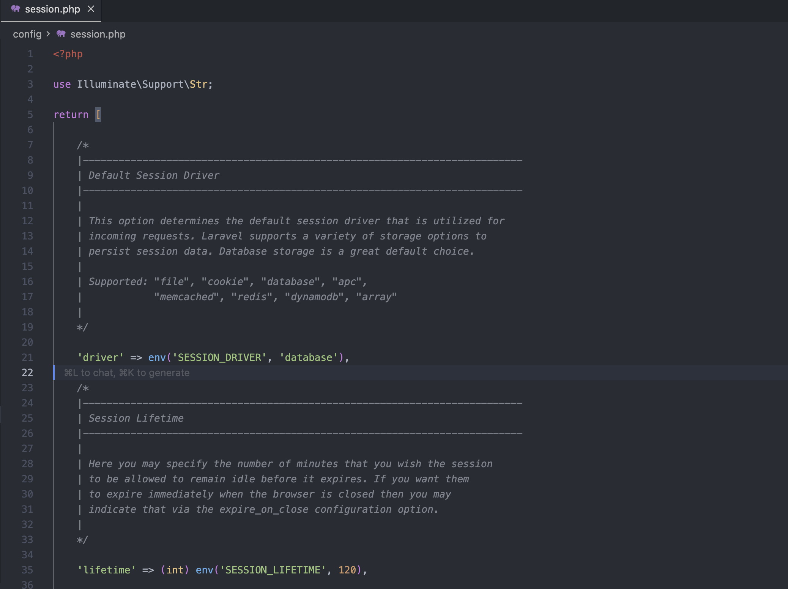The width and height of the screenshot is (788, 589).
Task: Click the Str class name on line 3
Action: (198, 84)
